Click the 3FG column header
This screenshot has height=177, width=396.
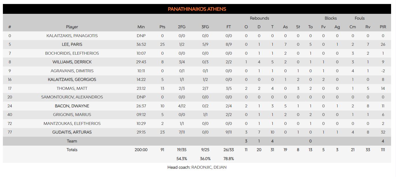click(x=205, y=27)
